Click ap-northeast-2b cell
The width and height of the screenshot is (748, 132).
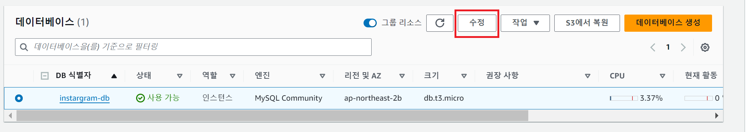[x=373, y=98]
